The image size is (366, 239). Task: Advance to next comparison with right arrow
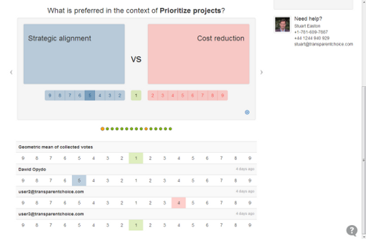262,72
